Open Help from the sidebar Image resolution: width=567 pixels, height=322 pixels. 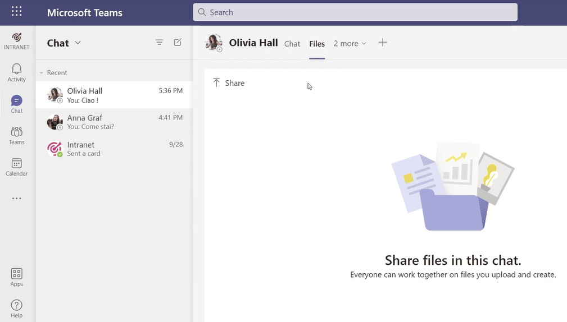click(17, 309)
